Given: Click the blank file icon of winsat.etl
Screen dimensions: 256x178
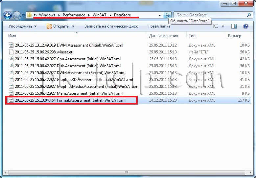Looking at the screenshot, I should 11,52.
